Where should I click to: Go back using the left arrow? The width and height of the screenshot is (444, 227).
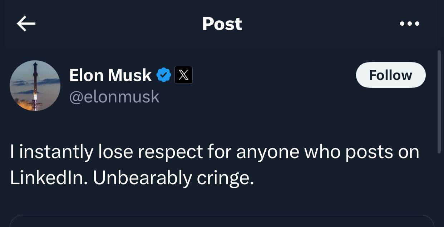point(26,24)
